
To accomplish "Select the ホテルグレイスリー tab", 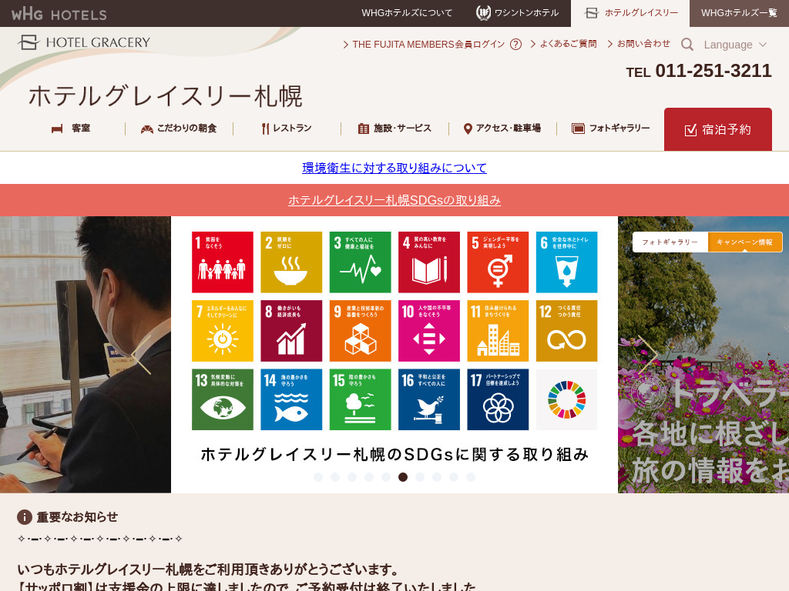I will (630, 13).
